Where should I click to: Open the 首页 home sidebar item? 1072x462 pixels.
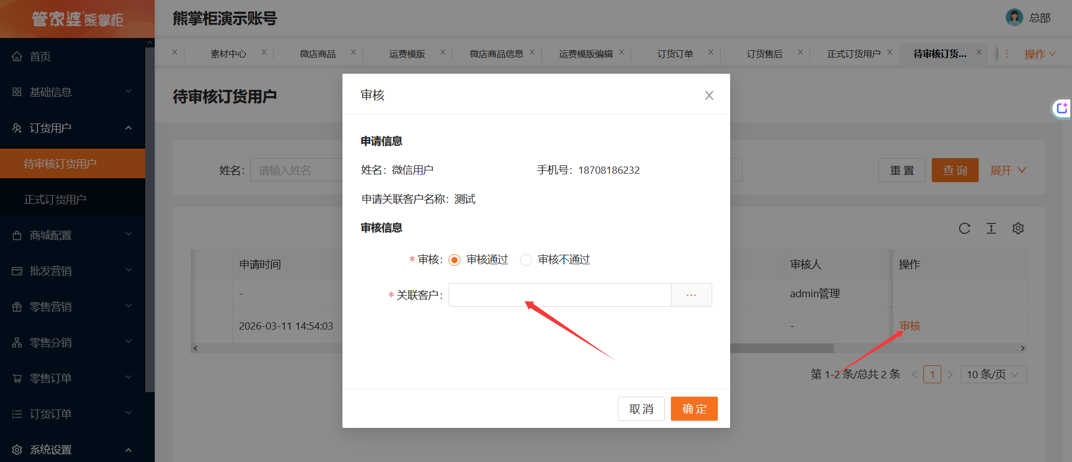[40, 56]
